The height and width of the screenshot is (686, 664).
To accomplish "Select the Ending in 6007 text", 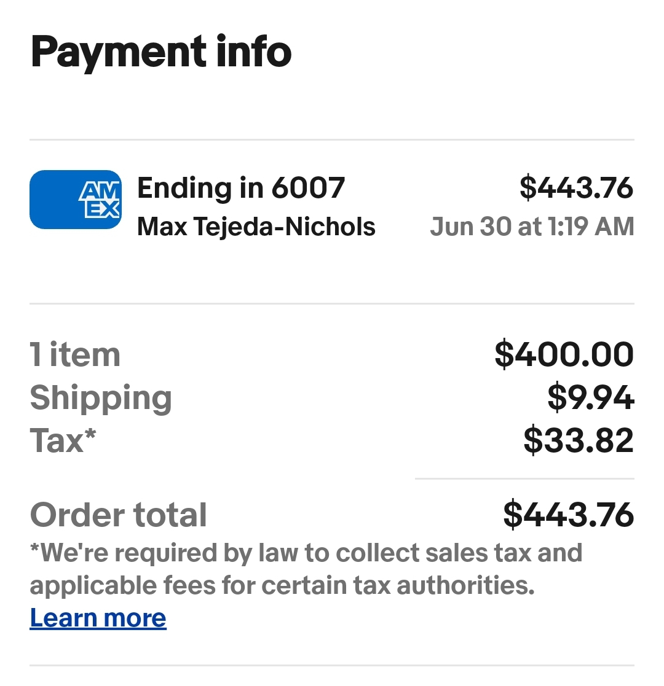I will 241,188.
